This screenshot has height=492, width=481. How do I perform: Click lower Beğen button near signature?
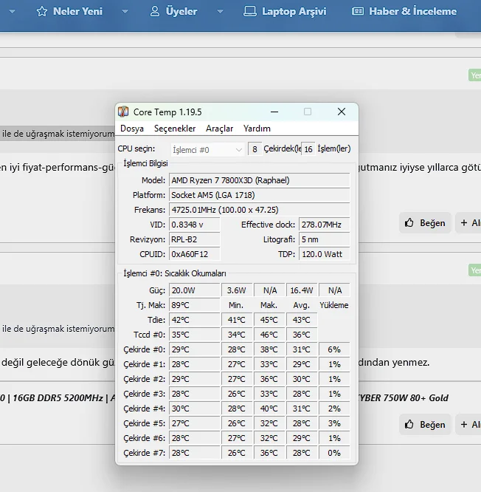coord(425,424)
